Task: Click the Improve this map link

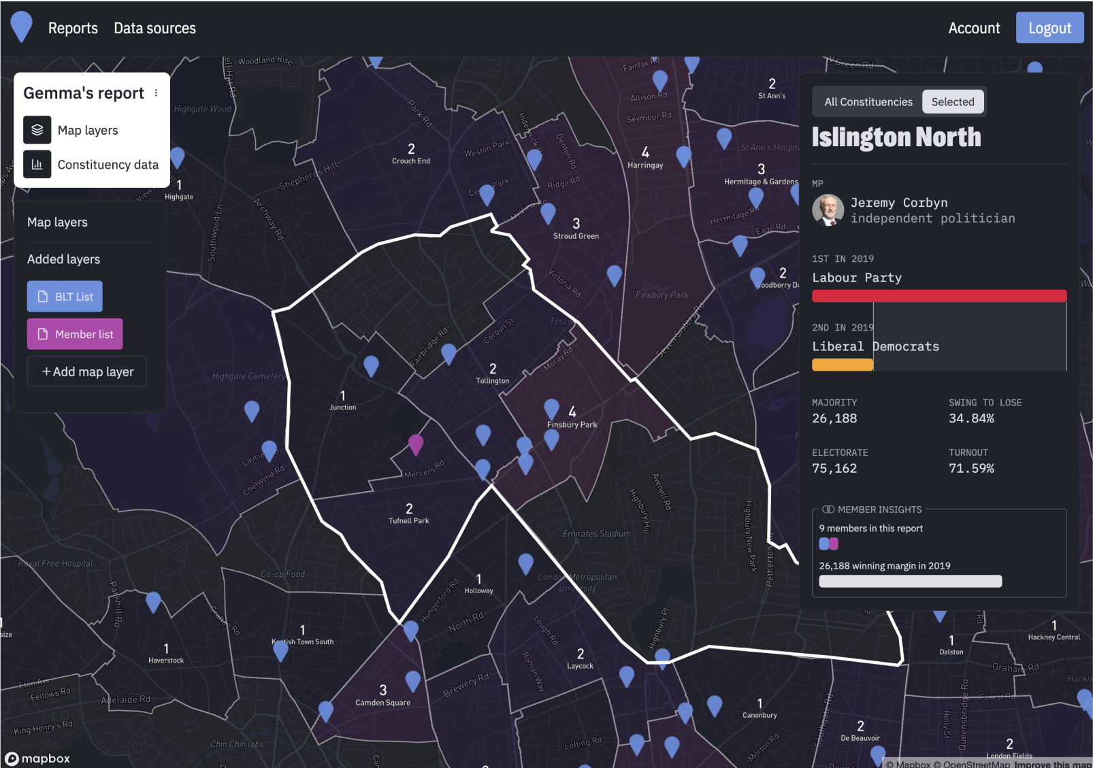Action: (x=1052, y=764)
